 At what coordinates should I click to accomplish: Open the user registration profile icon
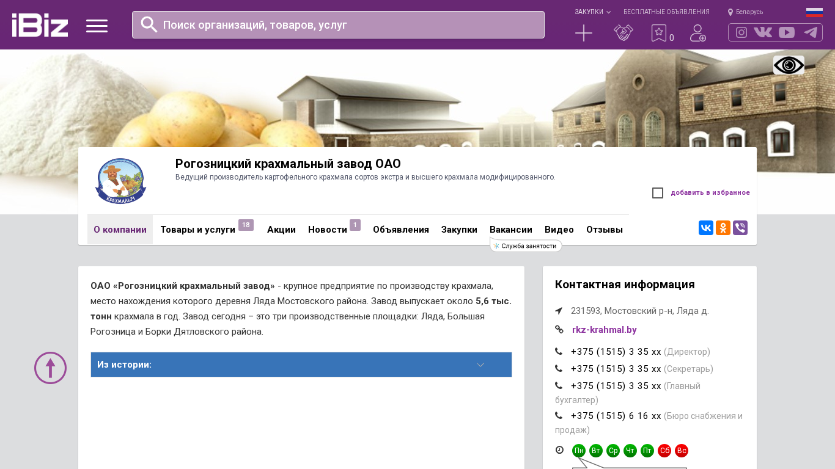click(x=698, y=33)
